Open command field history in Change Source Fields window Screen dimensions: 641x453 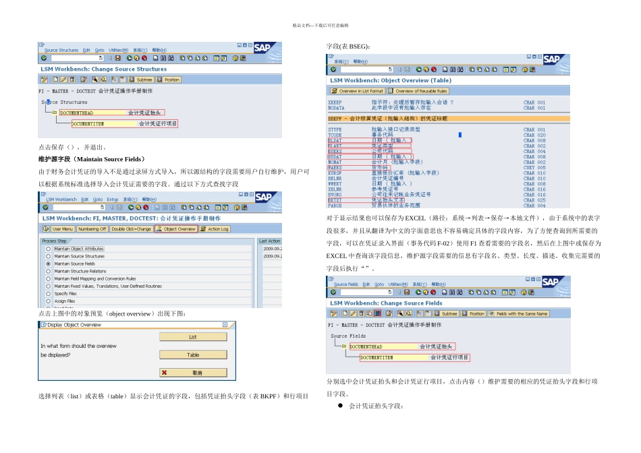tap(389, 293)
